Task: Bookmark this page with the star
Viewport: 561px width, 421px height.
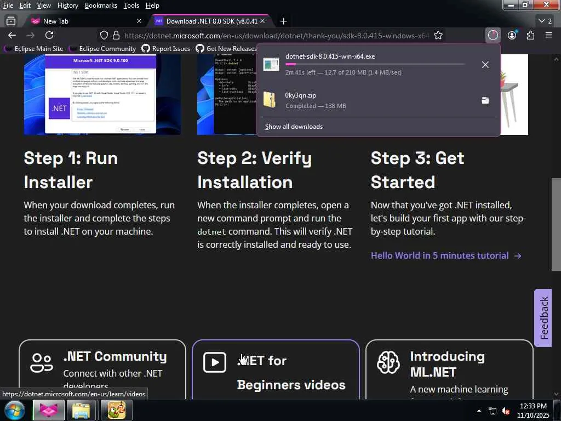Action: point(438,36)
